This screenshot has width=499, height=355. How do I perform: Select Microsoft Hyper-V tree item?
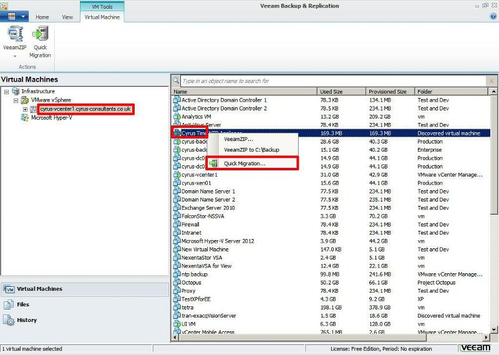tap(52, 118)
